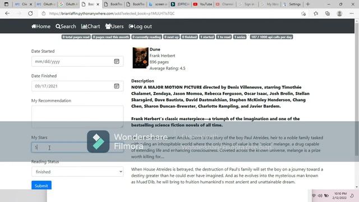Click the site info lock icon
359x202 pixels.
(43, 13)
